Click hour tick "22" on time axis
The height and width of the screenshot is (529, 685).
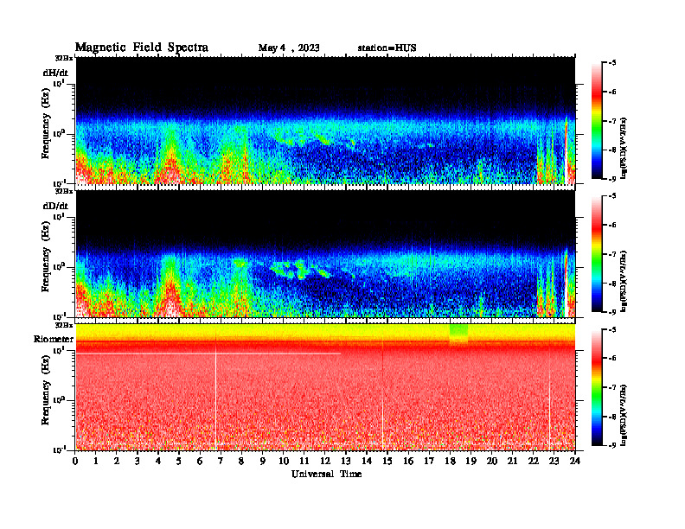tap(534, 461)
